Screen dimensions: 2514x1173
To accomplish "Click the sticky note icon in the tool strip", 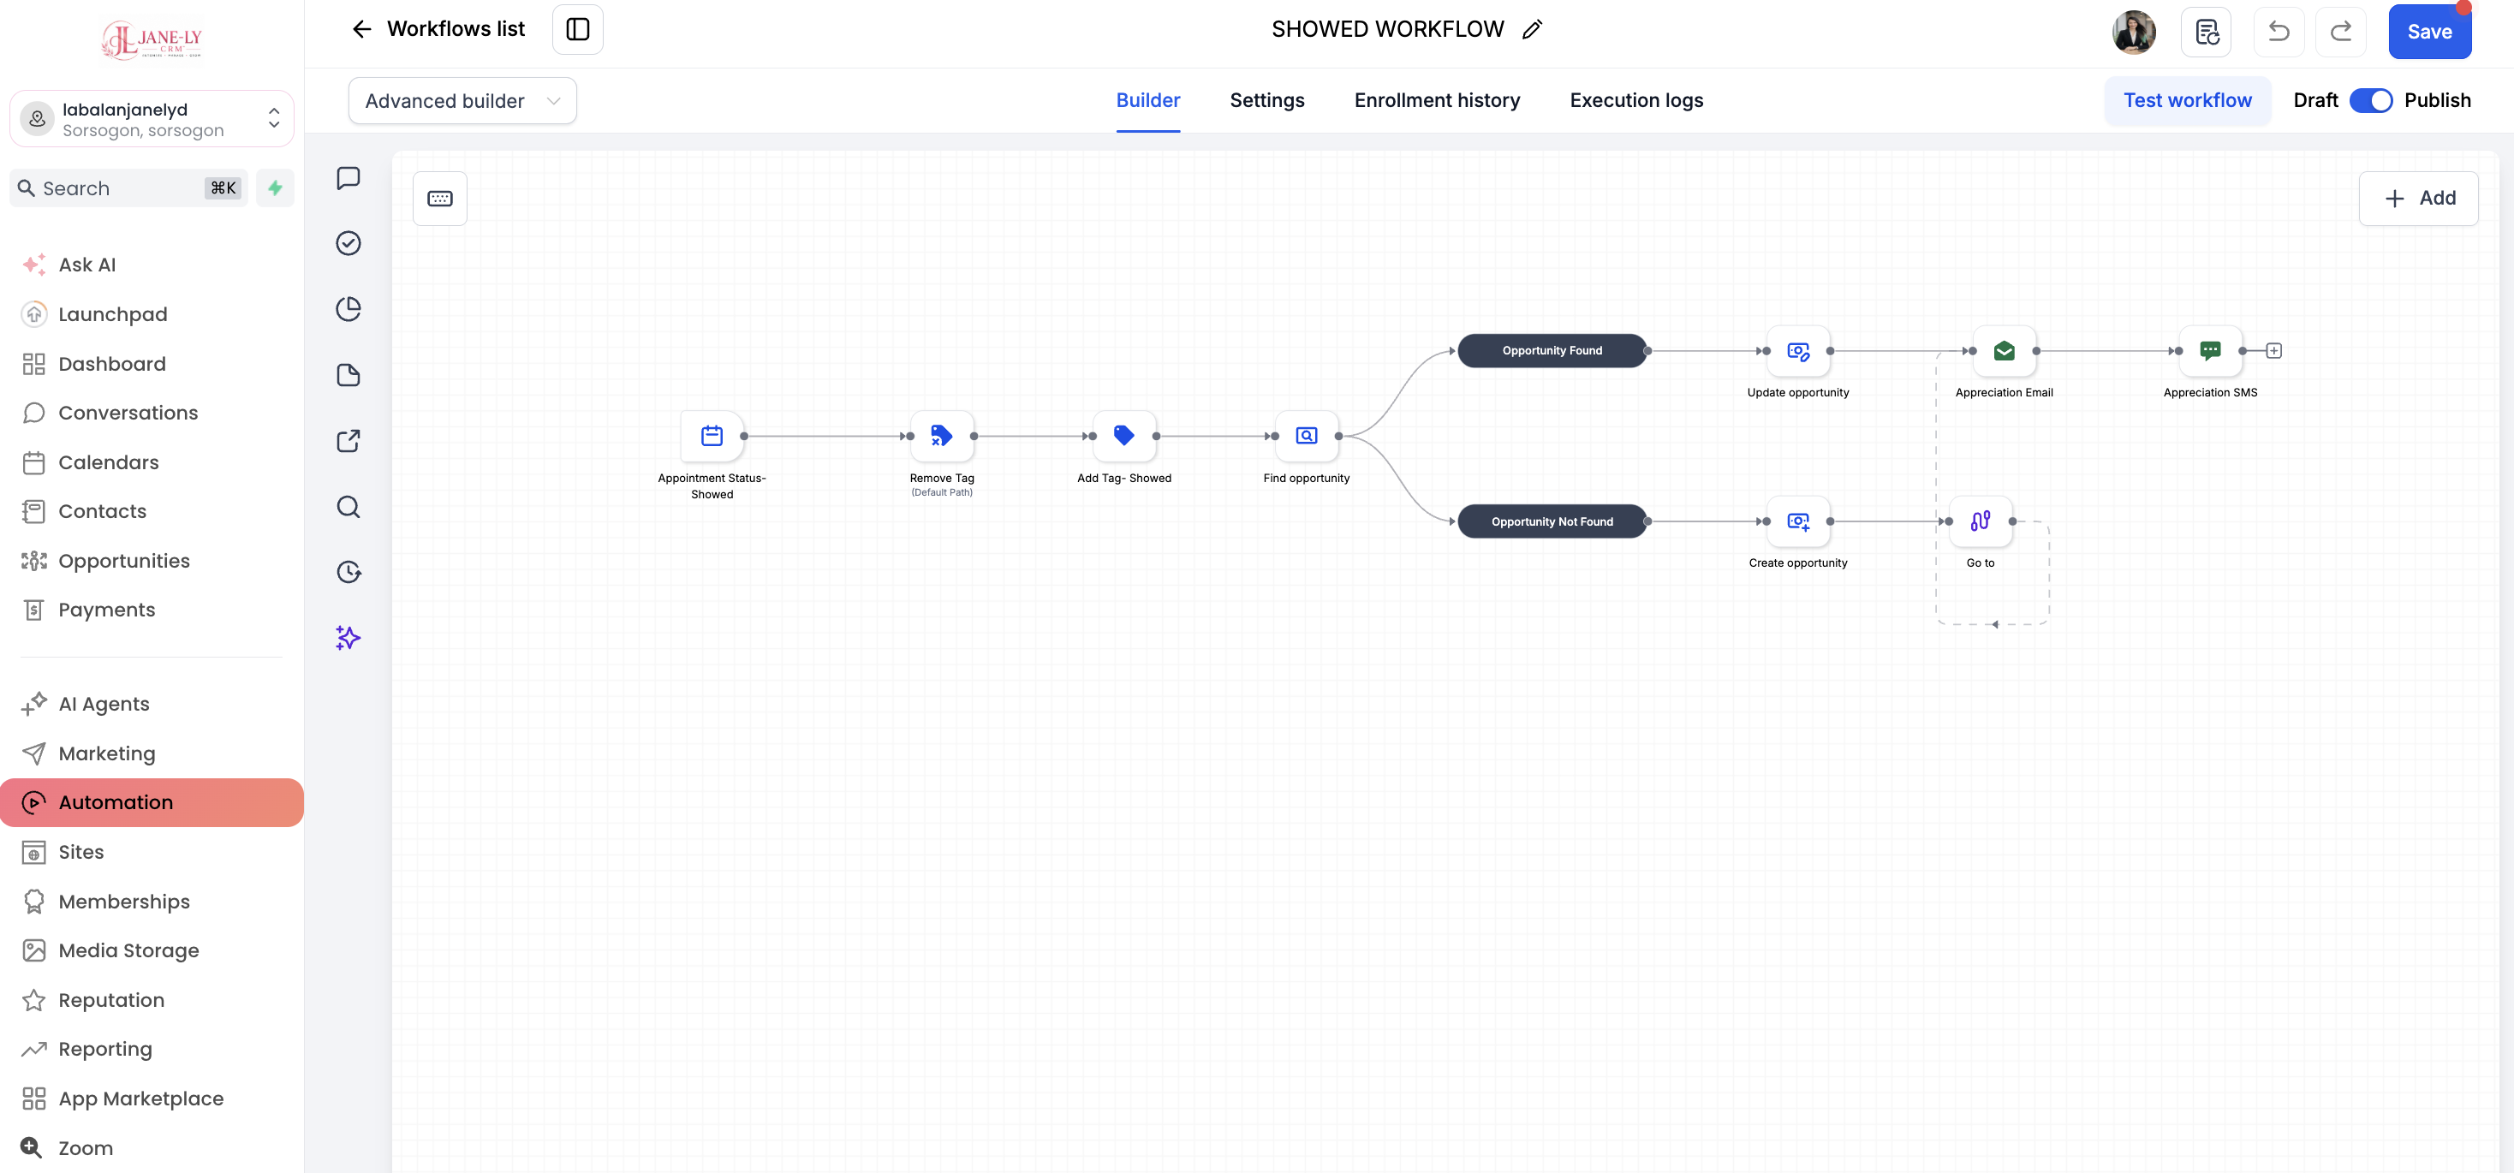I will [x=349, y=375].
